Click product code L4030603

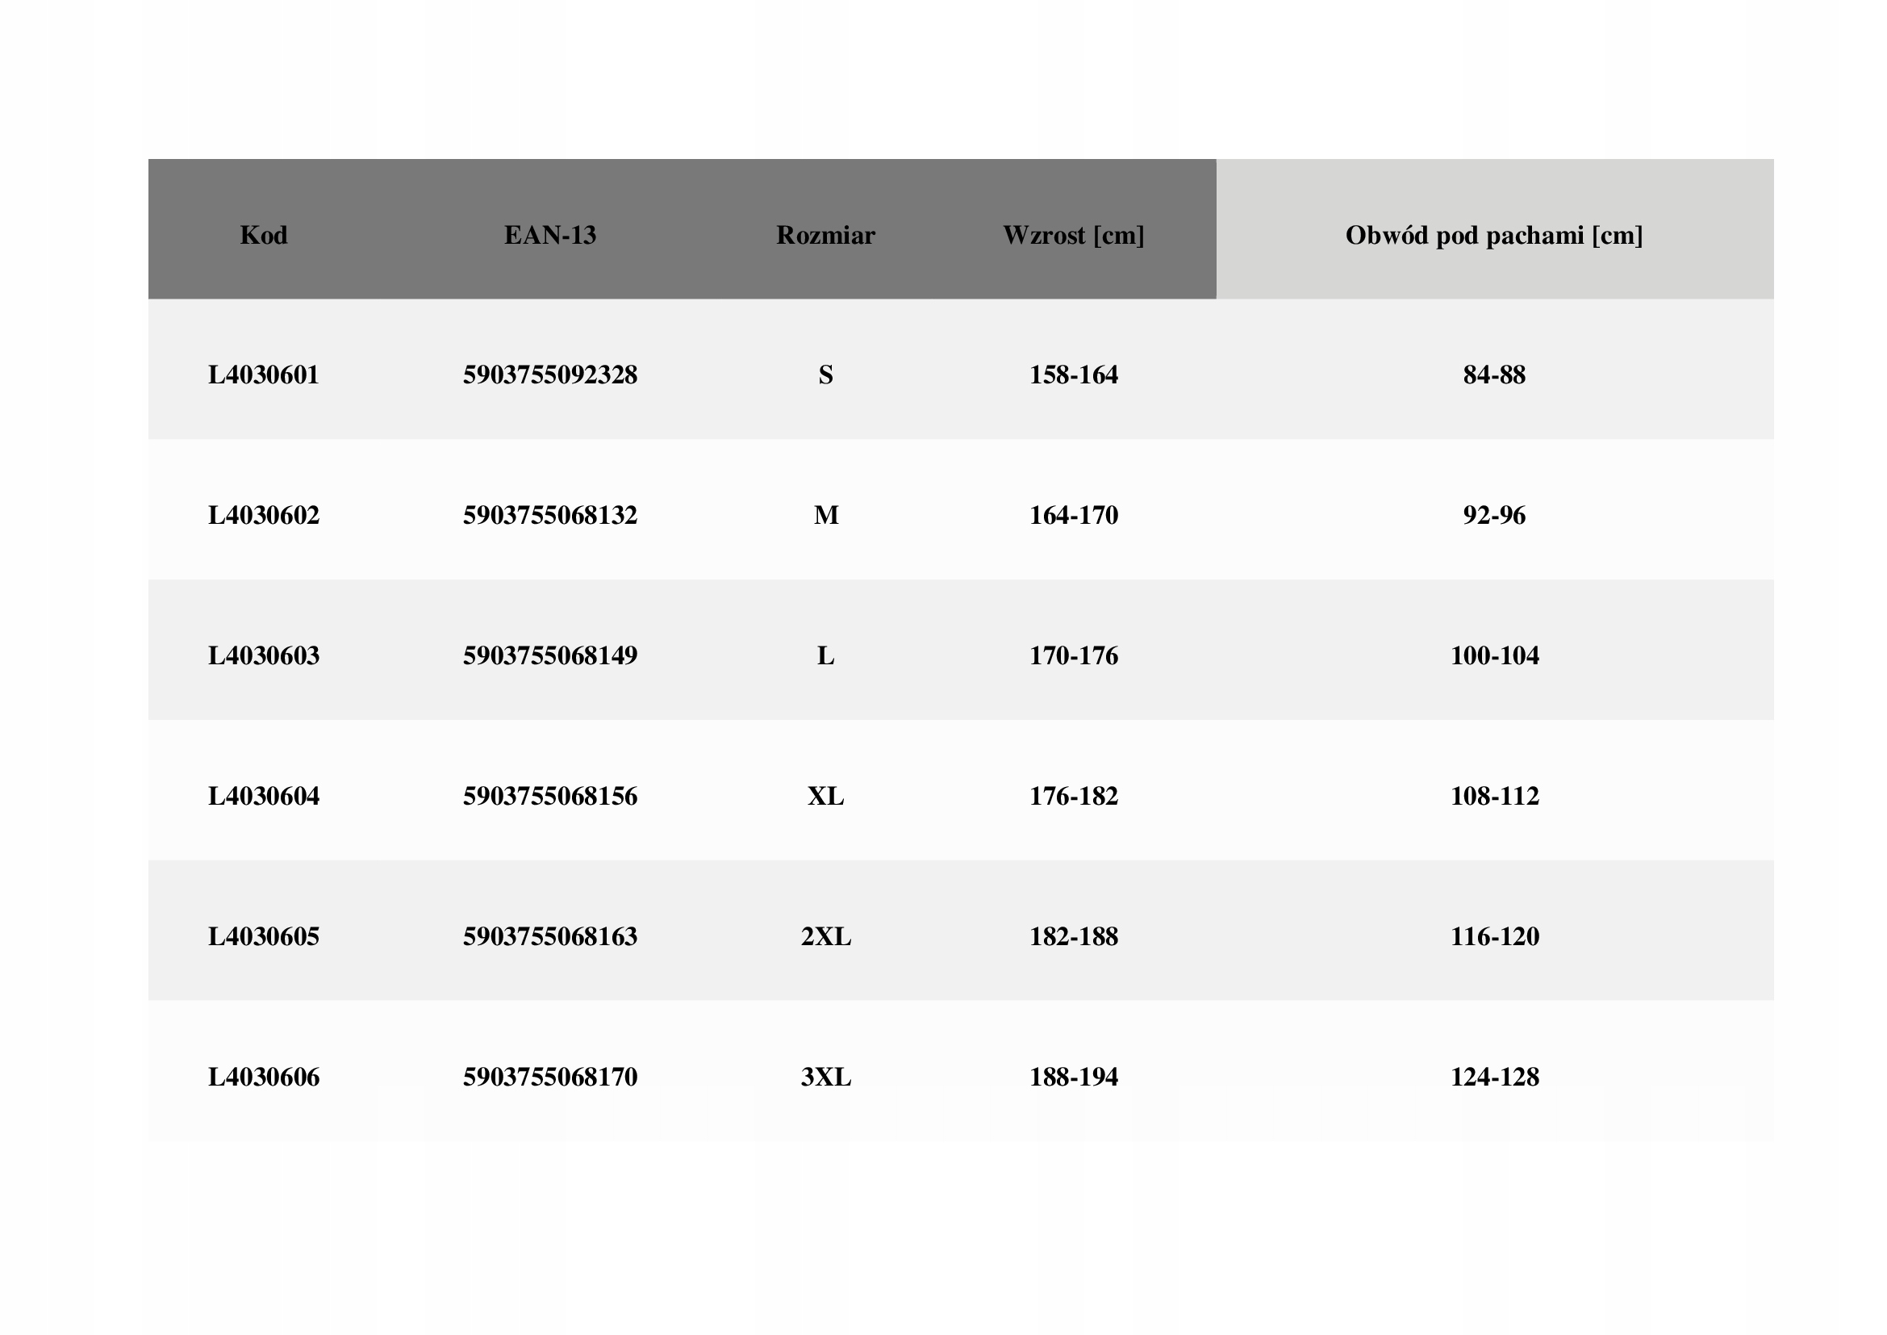(x=264, y=656)
